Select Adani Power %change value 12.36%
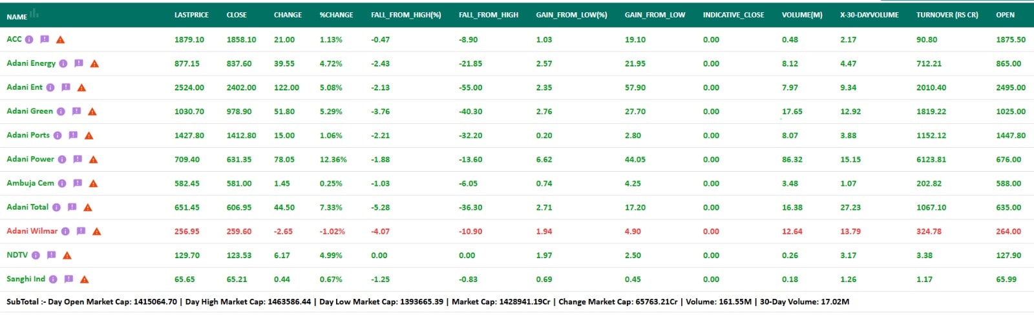The height and width of the screenshot is (315, 1034). pyautogui.click(x=333, y=159)
